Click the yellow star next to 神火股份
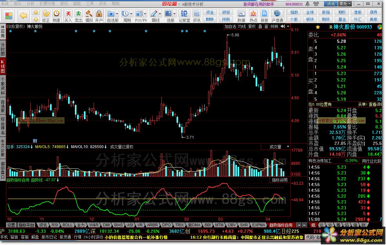Viewport: 386px width, 245px height. 318,27
